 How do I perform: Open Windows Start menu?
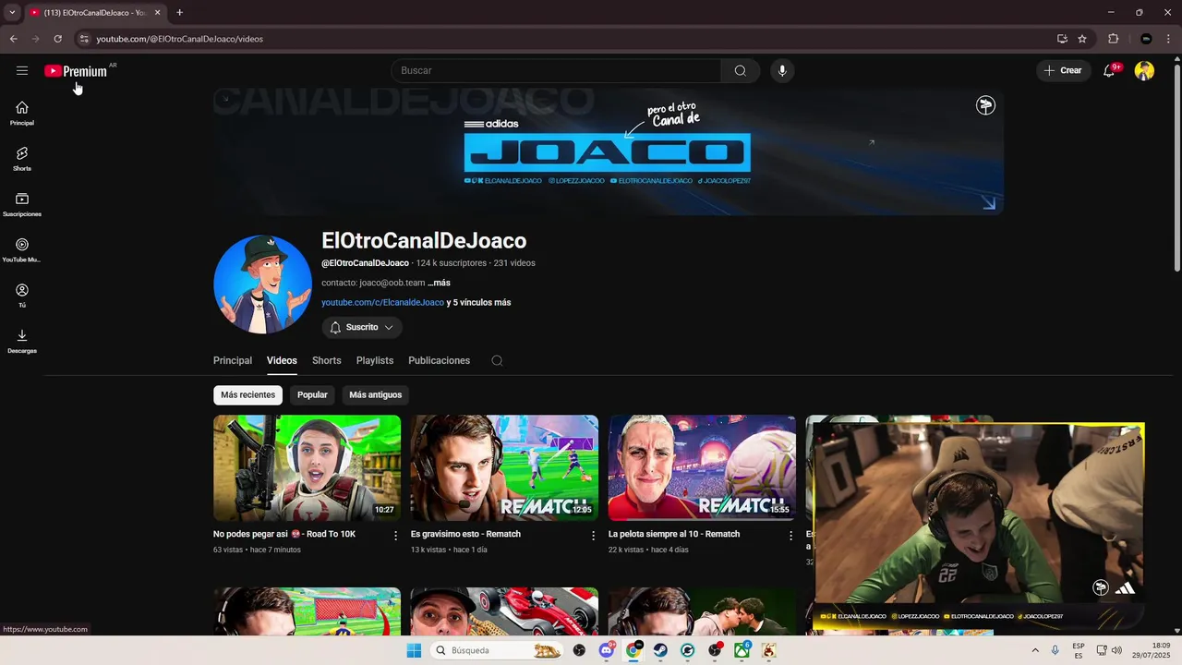[415, 650]
